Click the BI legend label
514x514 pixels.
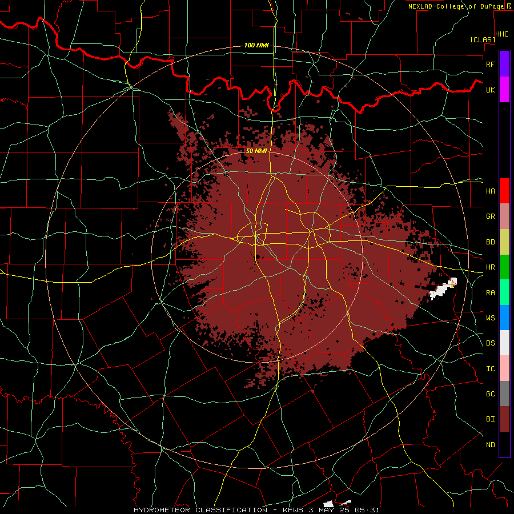tap(490, 419)
